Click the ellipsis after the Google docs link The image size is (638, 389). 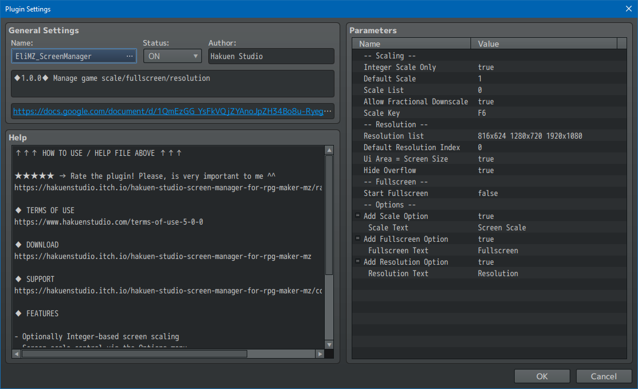(x=328, y=111)
